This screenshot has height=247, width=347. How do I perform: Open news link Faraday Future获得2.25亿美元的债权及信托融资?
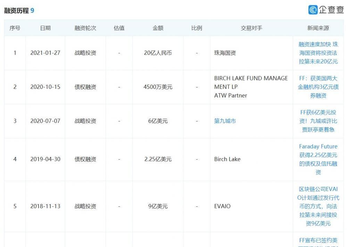pos(318,159)
